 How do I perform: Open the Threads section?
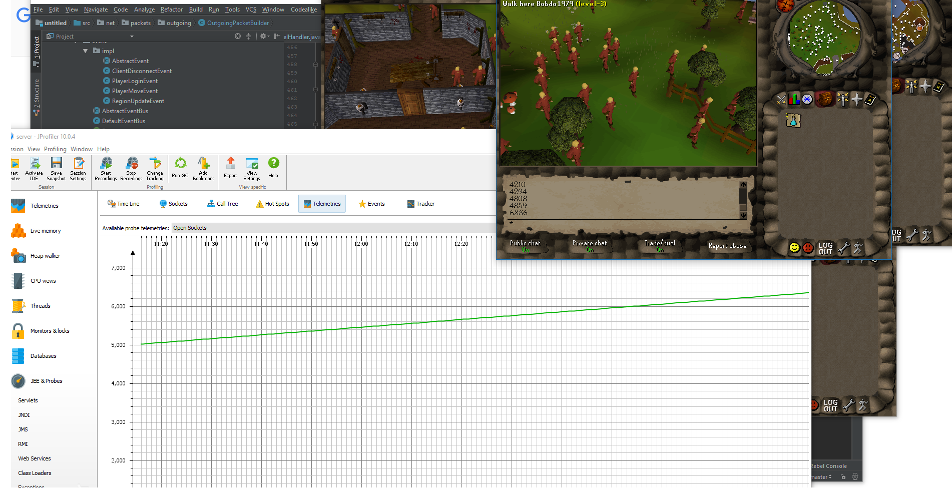31,306
